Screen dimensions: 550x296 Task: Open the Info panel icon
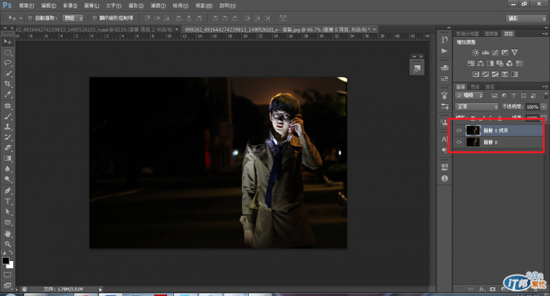point(444,179)
